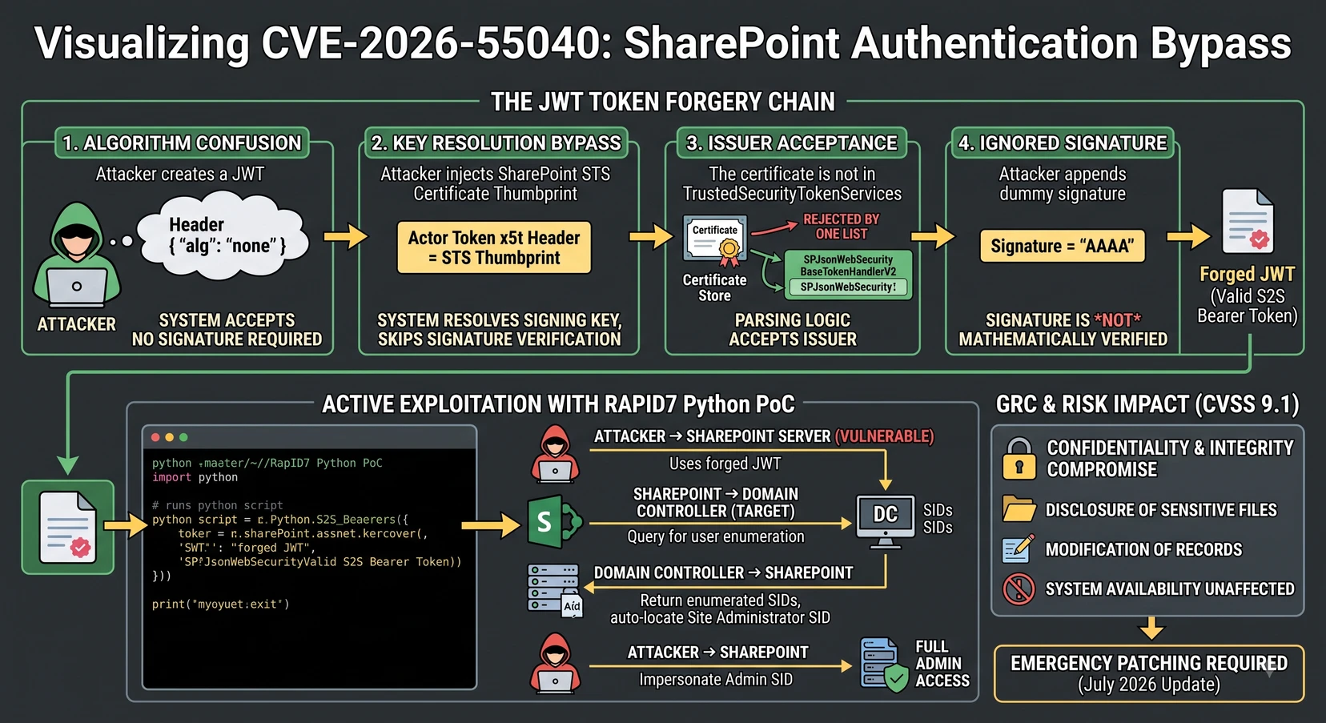Image resolution: width=1326 pixels, height=723 pixels.
Task: Click the 4. IGNORED SIGNATURE header label
Action: (x=1063, y=143)
